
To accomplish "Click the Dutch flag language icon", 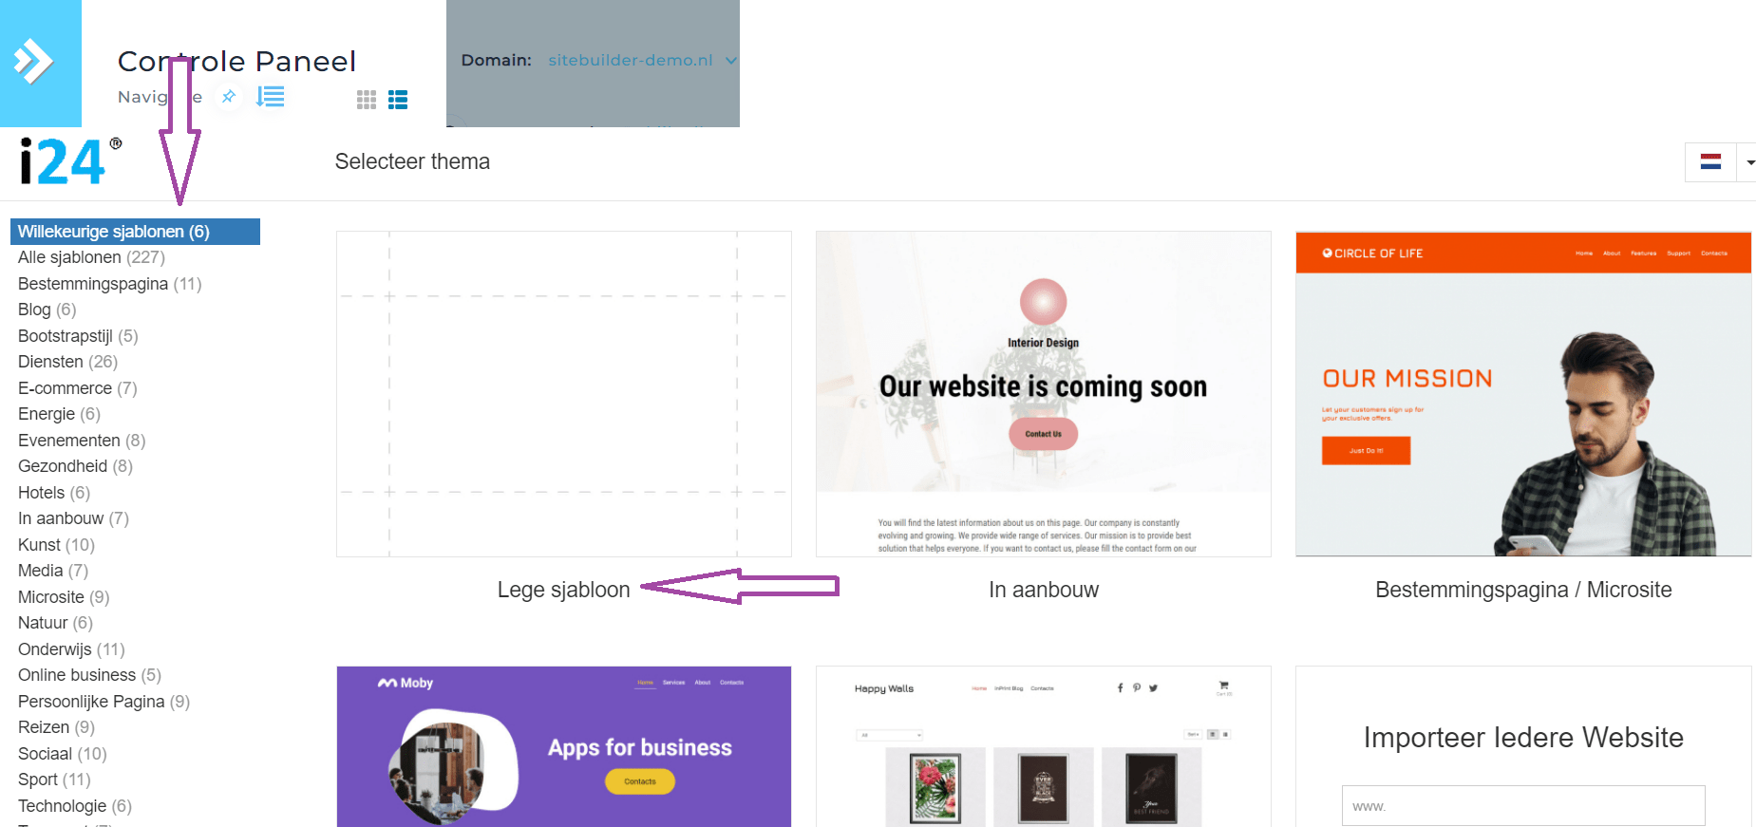I will point(1710,162).
